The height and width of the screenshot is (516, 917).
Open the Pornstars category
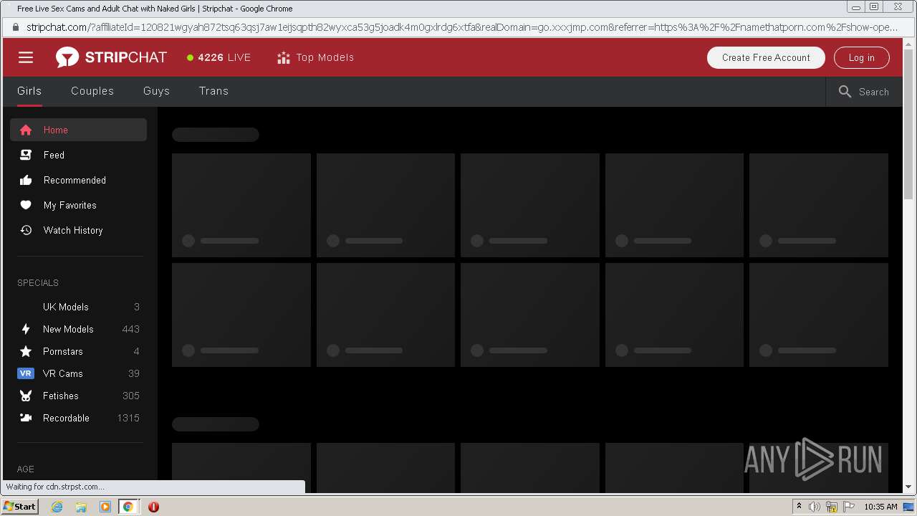point(78,351)
